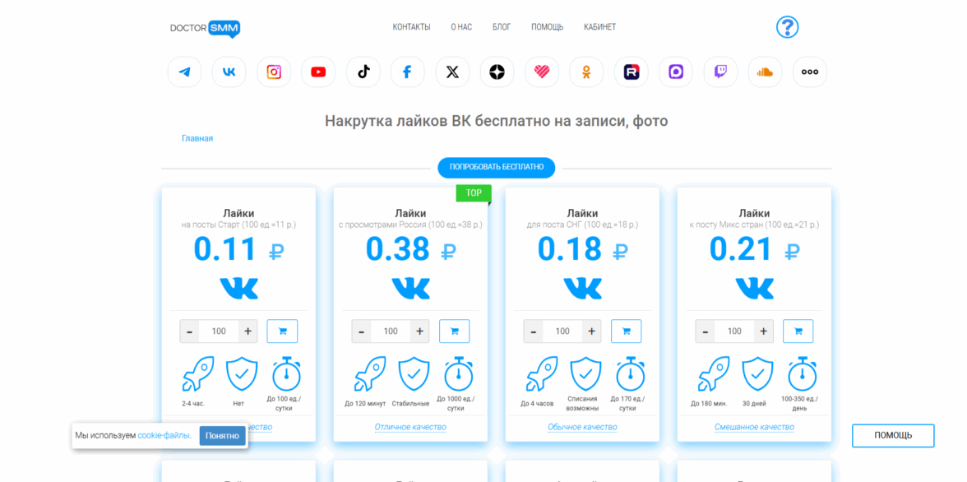This screenshot has width=967, height=482.
Task: Click the Doctor SMM logo
Action: coord(206,29)
